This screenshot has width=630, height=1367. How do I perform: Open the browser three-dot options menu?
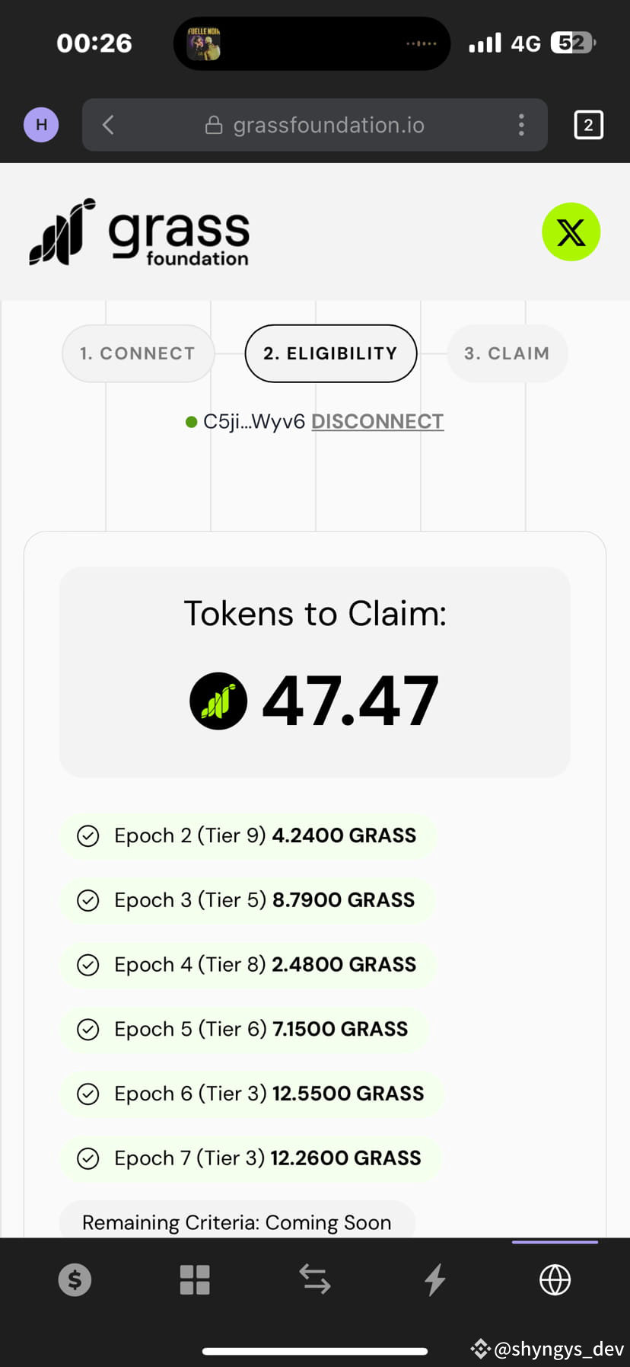(521, 124)
